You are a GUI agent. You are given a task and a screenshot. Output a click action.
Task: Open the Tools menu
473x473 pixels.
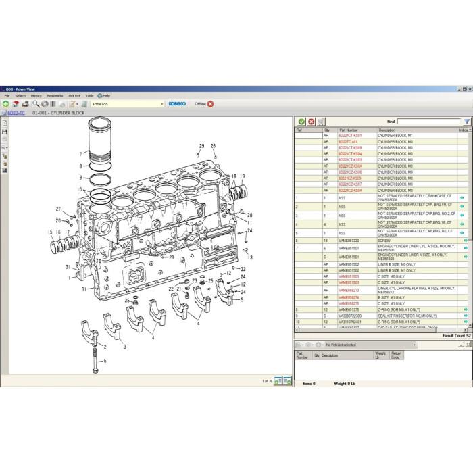[x=90, y=96]
